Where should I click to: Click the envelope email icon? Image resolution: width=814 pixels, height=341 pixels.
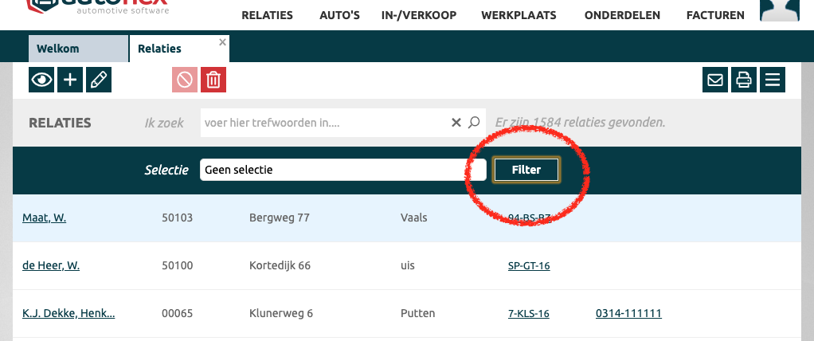(x=715, y=80)
